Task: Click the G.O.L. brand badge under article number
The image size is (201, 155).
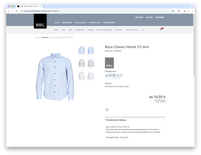Action: [x=109, y=63]
